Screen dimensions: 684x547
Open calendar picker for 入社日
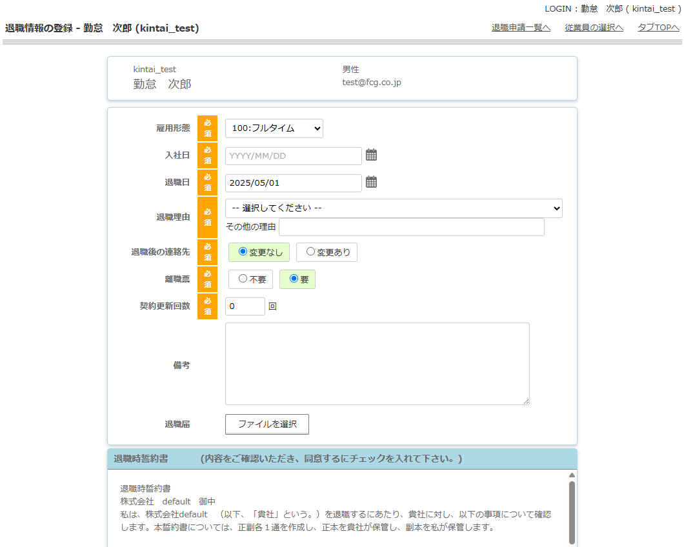[x=371, y=155]
